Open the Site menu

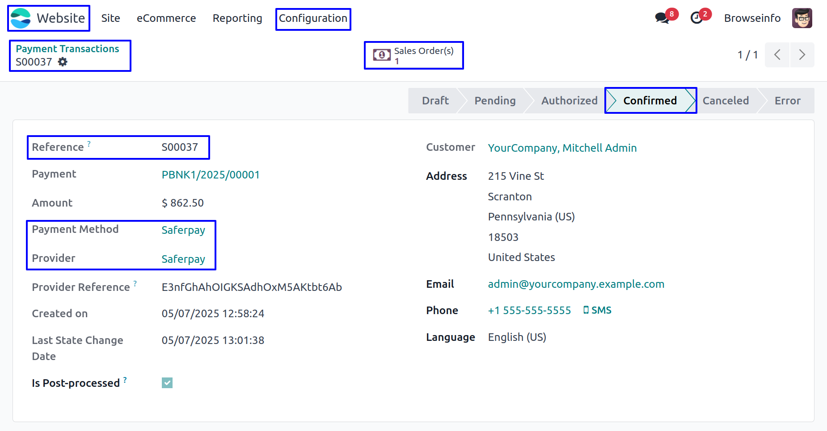coord(110,18)
